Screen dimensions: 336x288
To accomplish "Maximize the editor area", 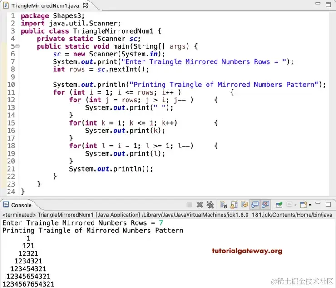I will [x=328, y=5].
